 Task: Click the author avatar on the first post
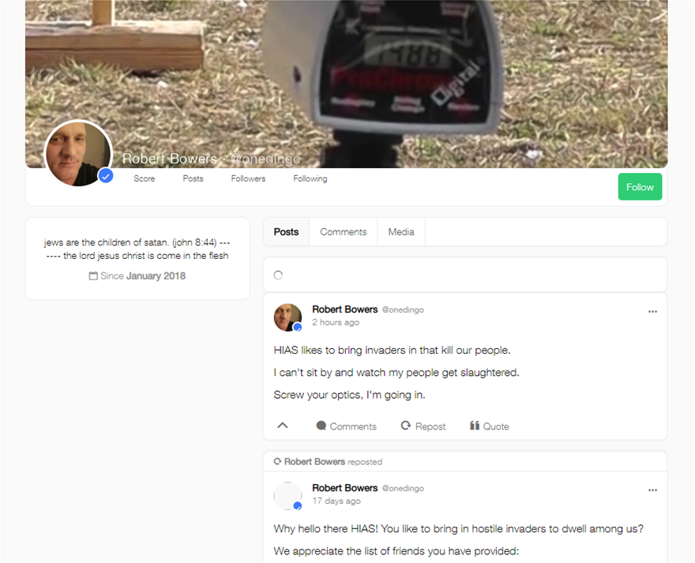(287, 317)
